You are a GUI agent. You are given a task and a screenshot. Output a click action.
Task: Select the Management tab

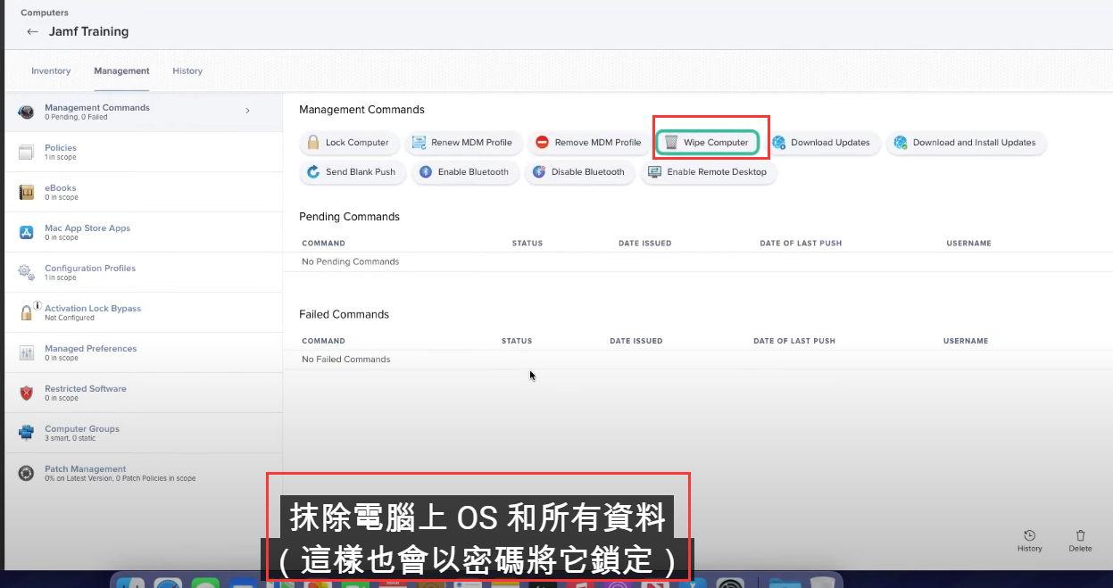click(x=122, y=71)
